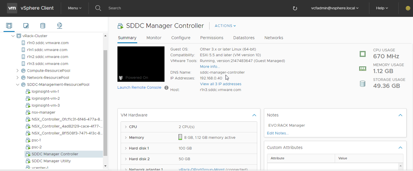Open the Hosts and Clusters inventory view
Screen dimensions: 413x171
pos(9,26)
